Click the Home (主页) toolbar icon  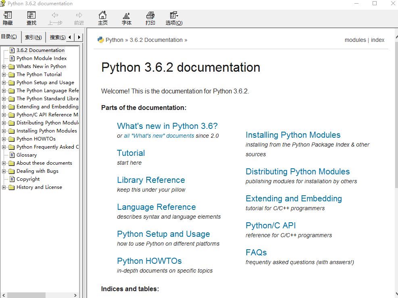click(x=103, y=18)
